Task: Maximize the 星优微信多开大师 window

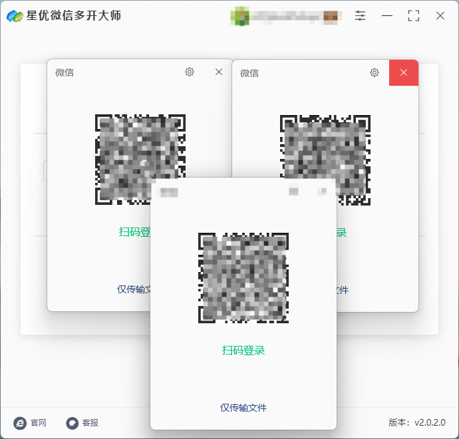Action: click(x=413, y=15)
